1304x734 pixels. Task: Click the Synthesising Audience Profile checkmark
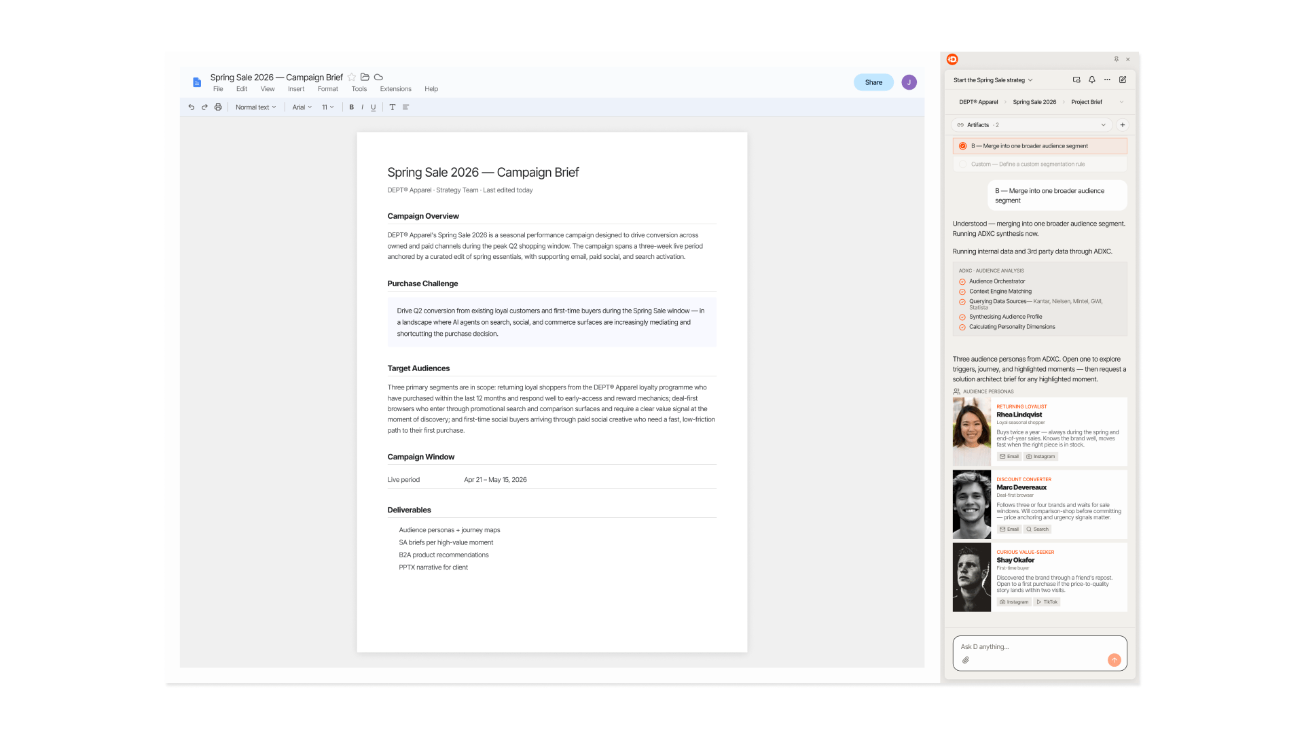click(x=962, y=317)
